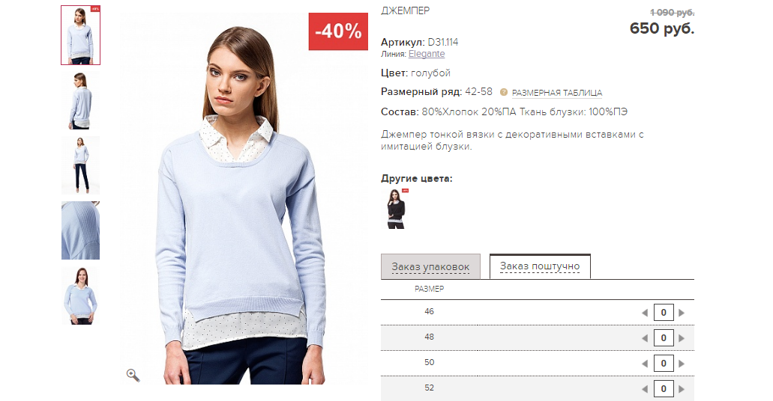Click the question mark icon near size table
The width and height of the screenshot is (773, 401).
coord(503,92)
